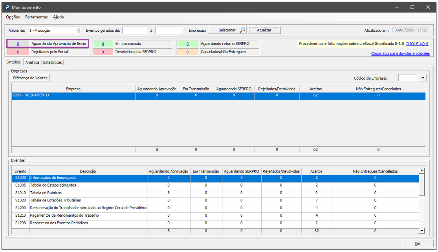Click the Atualizar button

coord(264,30)
